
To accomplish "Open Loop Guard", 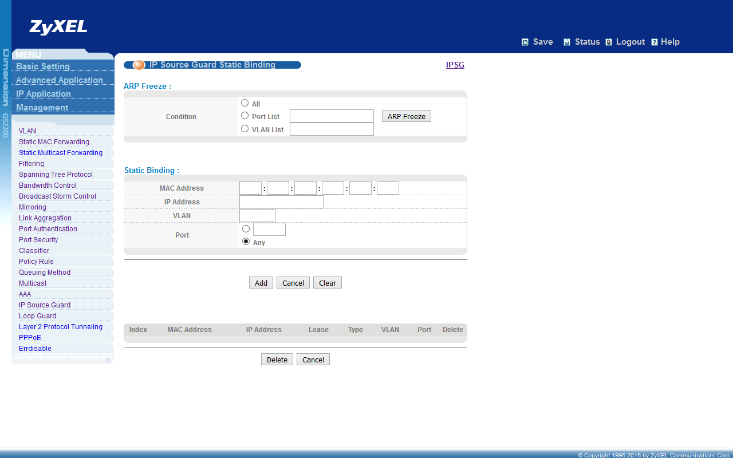I will 37,316.
